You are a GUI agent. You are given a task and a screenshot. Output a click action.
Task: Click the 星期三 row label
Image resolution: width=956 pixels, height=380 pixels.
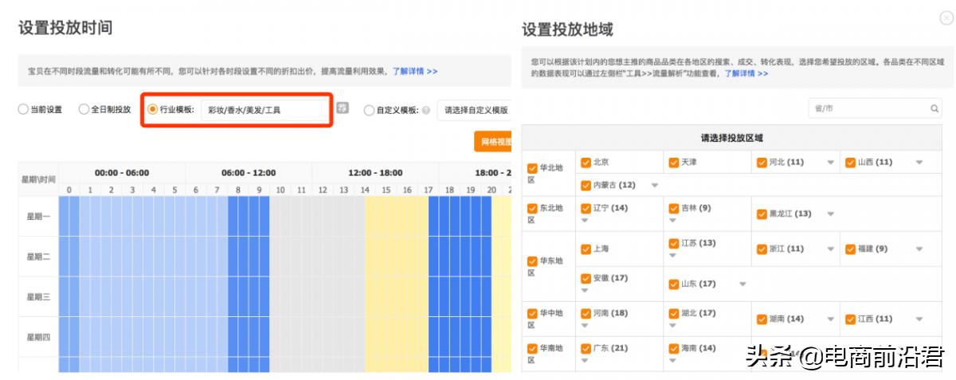pos(38,296)
